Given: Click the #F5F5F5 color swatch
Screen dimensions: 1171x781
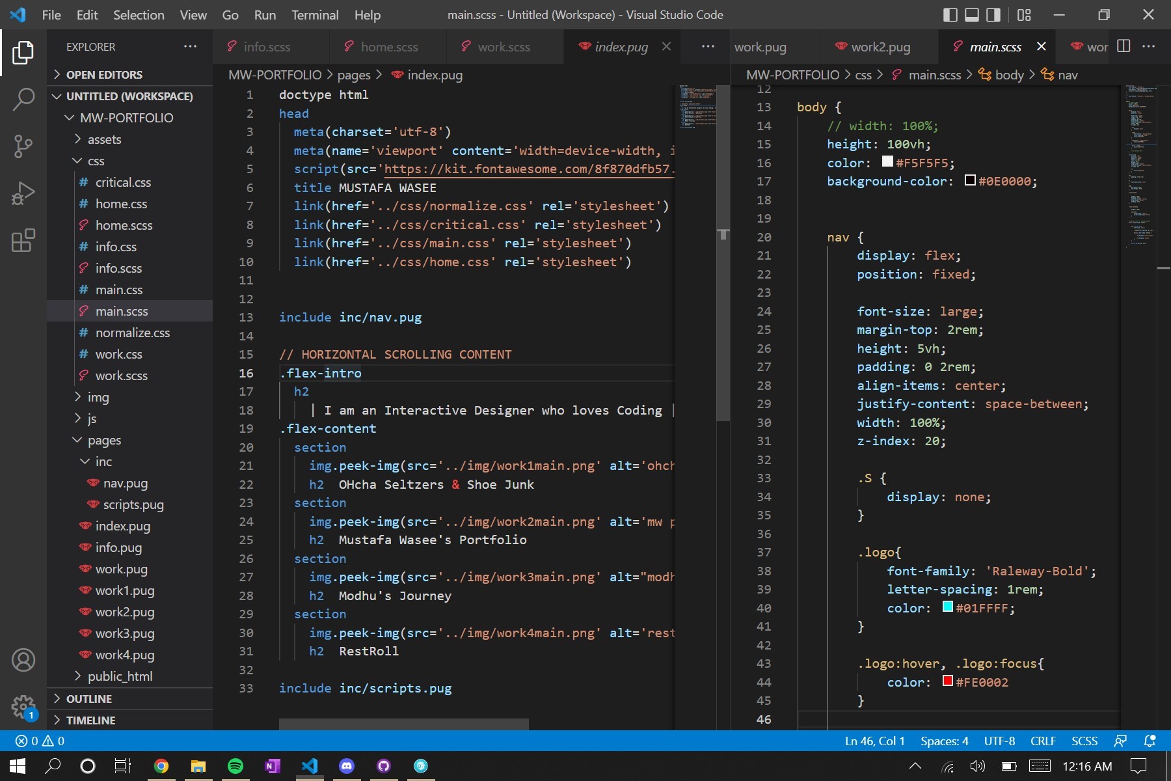Looking at the screenshot, I should (x=887, y=161).
